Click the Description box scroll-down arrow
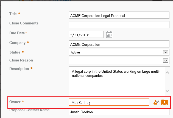This screenshot has height=118, width=173. tap(167, 91)
